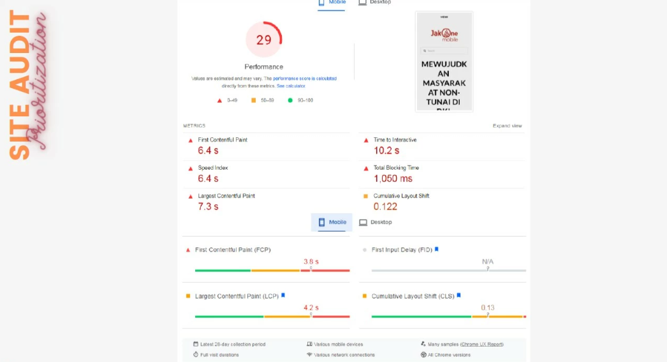Image resolution: width=667 pixels, height=362 pixels.
Task: Click Cumulative Layout Shift value 0.122
Action: click(x=385, y=207)
